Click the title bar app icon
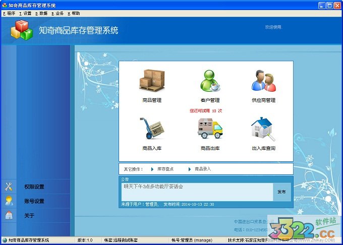Viewport: 343px width, 245px height. [x=5, y=5]
